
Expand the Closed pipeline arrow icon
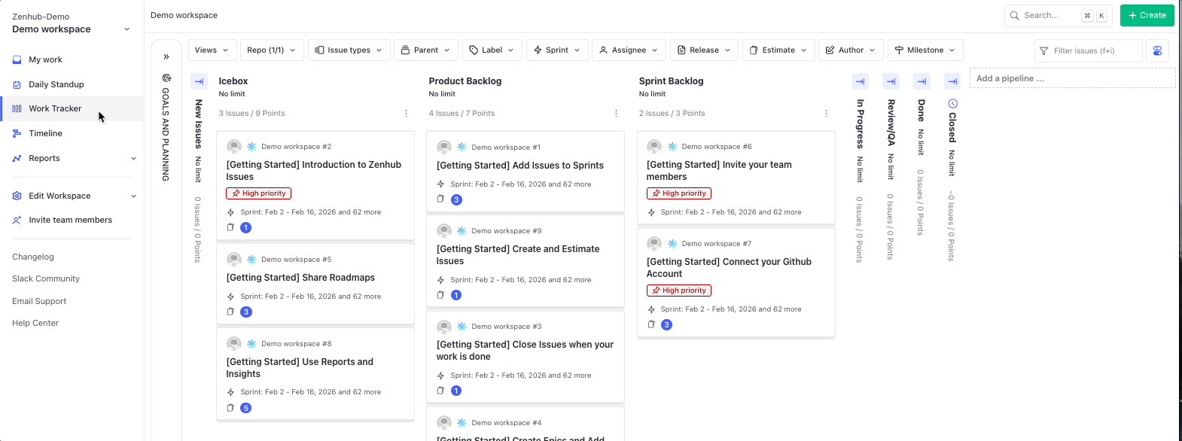pos(953,81)
